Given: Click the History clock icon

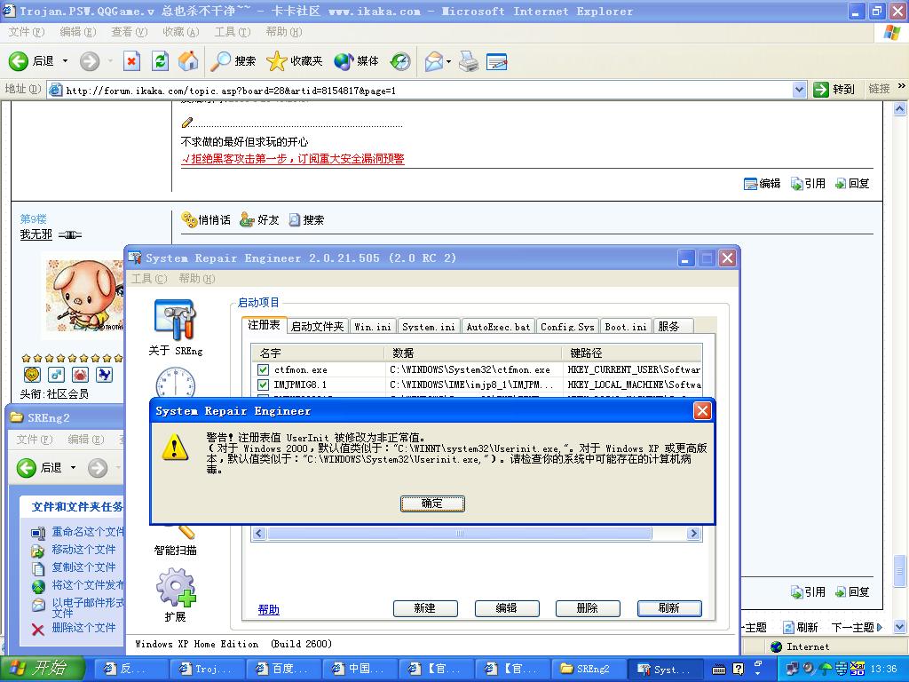Looking at the screenshot, I should pyautogui.click(x=400, y=61).
